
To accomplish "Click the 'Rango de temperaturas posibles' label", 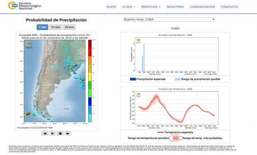I will [148, 138].
